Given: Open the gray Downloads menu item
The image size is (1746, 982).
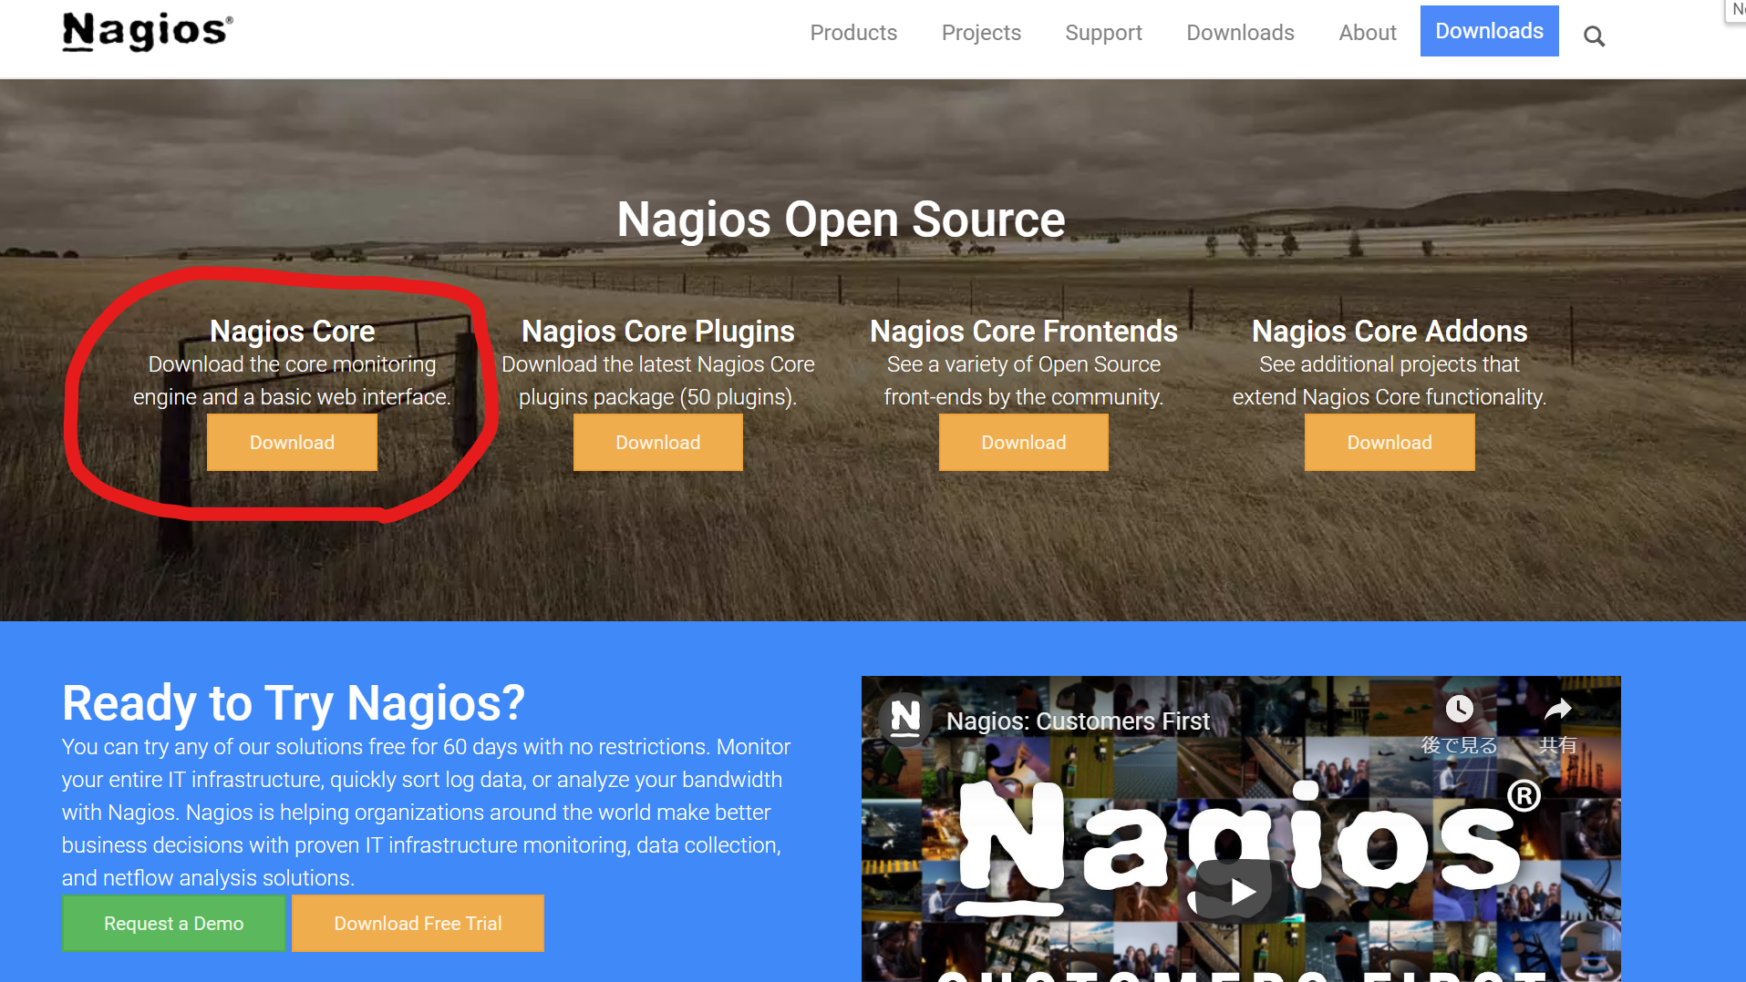Looking at the screenshot, I should (1240, 33).
